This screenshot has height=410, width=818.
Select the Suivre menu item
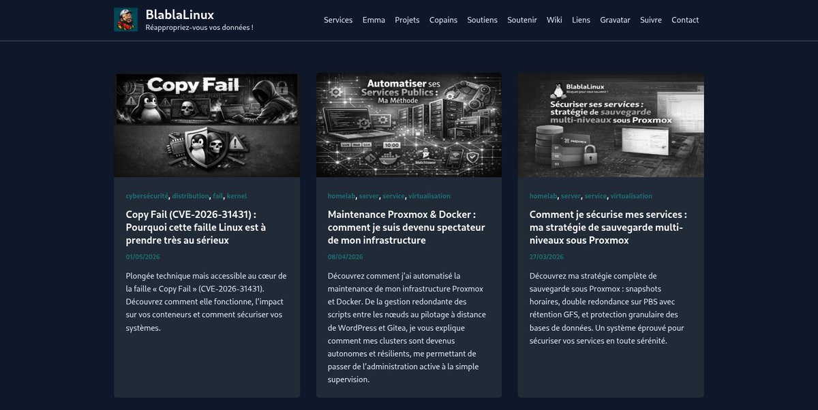(651, 20)
